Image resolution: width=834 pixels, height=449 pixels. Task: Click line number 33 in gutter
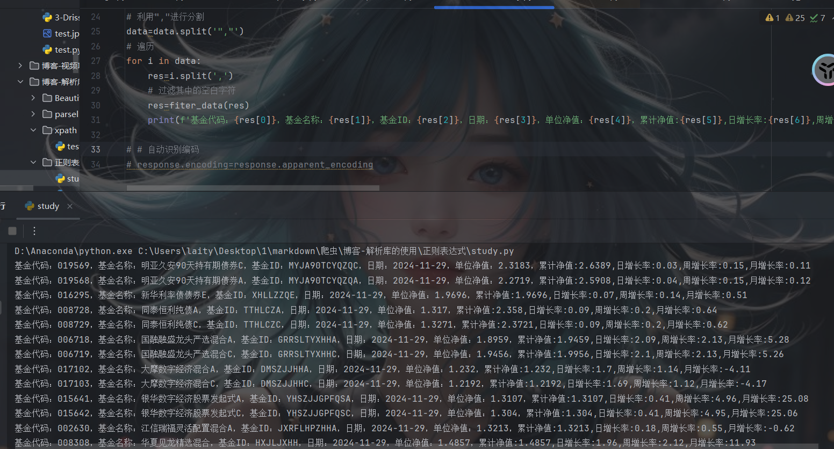[x=96, y=149]
